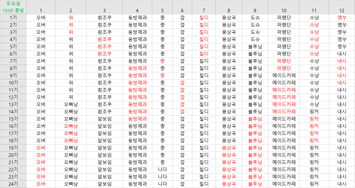Select column header 12
The image size is (355, 188).
[x=342, y=10]
